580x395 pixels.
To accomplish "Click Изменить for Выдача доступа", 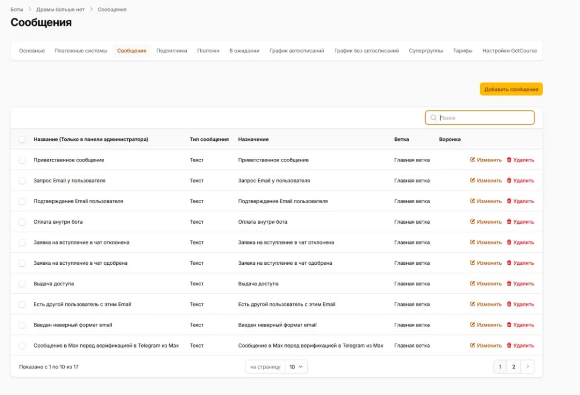I will (x=486, y=284).
